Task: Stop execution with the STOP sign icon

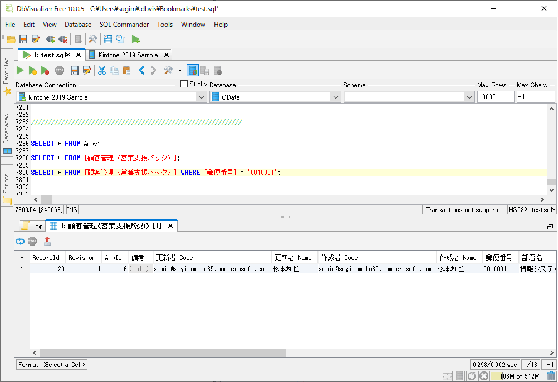Action: (x=60, y=70)
